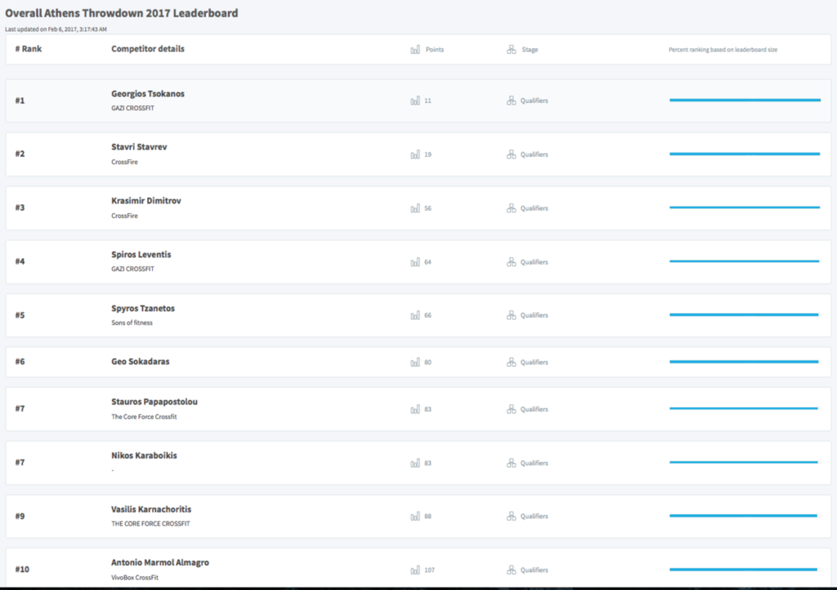Viewport: 837px width, 590px height.
Task: Click the points icon in Nikos Karaboikis row
Action: [414, 463]
